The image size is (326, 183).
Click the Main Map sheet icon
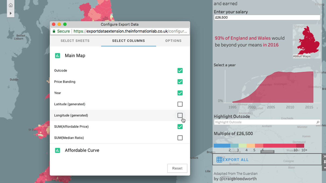tap(57, 56)
